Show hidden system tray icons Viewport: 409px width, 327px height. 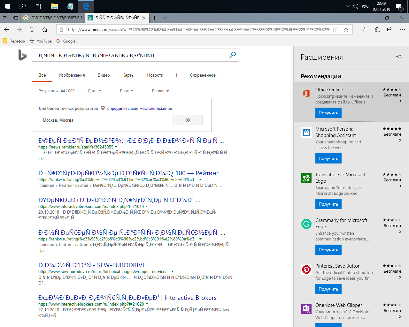coord(348,6)
